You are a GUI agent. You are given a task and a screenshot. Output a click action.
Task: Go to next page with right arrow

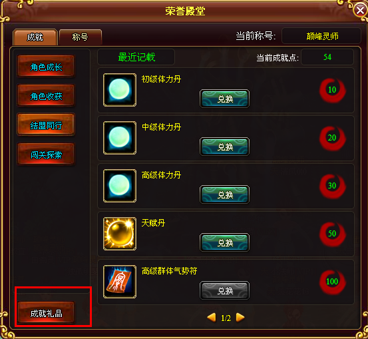(x=240, y=318)
